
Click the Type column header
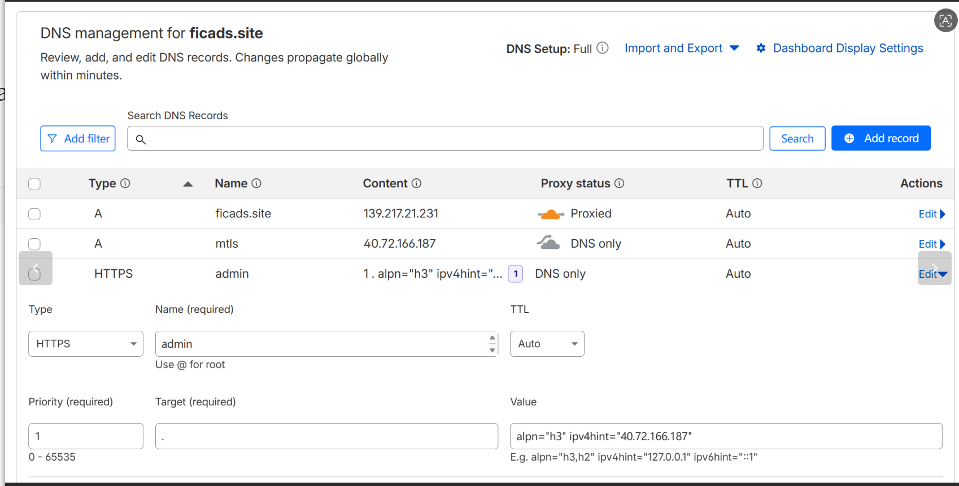point(102,183)
